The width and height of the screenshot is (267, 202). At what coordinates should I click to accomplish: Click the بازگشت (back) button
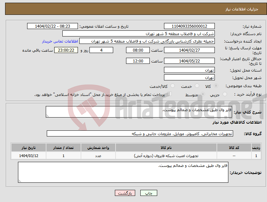pyautogui.click(x=125, y=193)
